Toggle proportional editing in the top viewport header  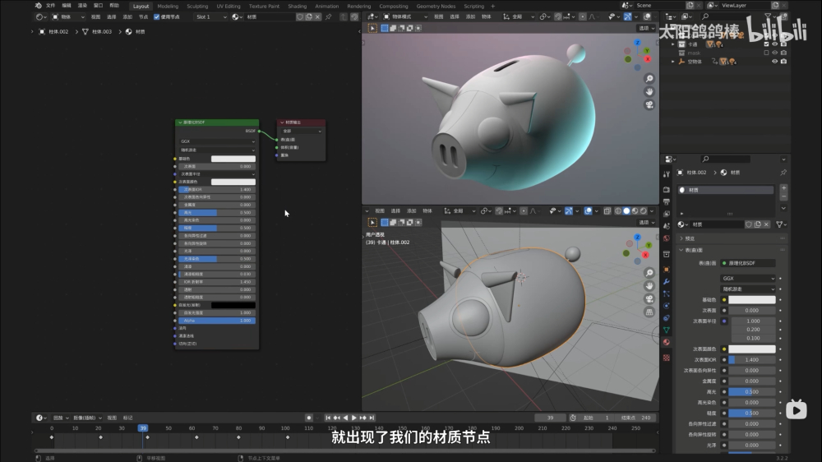583,16
